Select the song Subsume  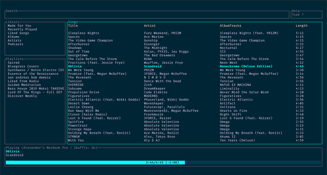pos(75,89)
